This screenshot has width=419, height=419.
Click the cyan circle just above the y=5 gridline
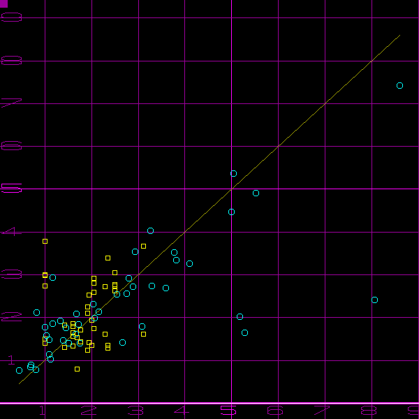point(233,173)
